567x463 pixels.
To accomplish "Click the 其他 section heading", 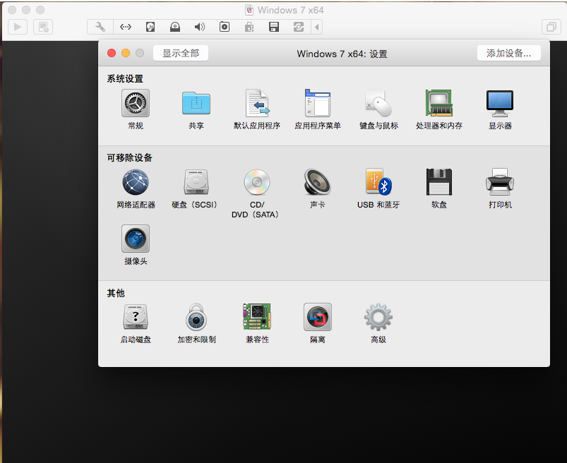I will (x=116, y=293).
